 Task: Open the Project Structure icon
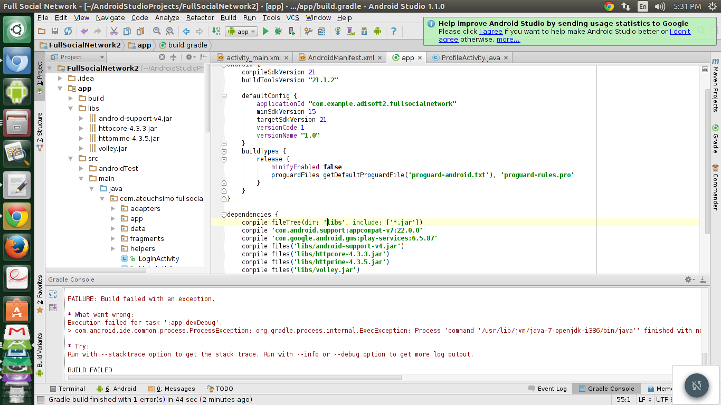pos(321,32)
